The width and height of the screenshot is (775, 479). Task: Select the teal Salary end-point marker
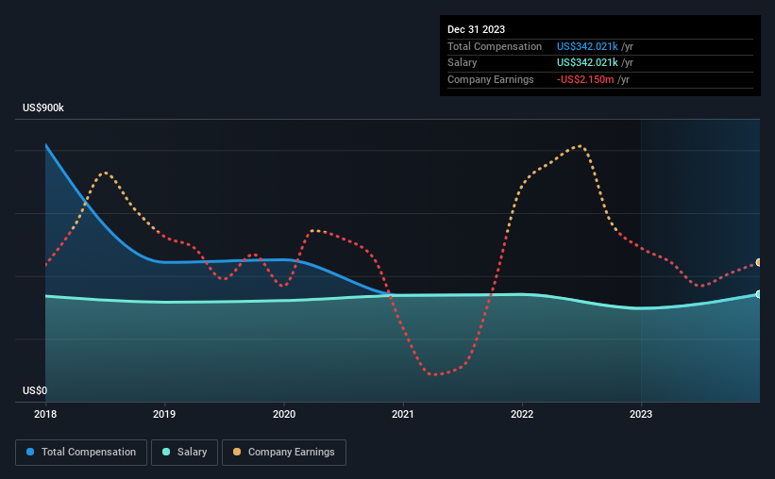click(759, 294)
